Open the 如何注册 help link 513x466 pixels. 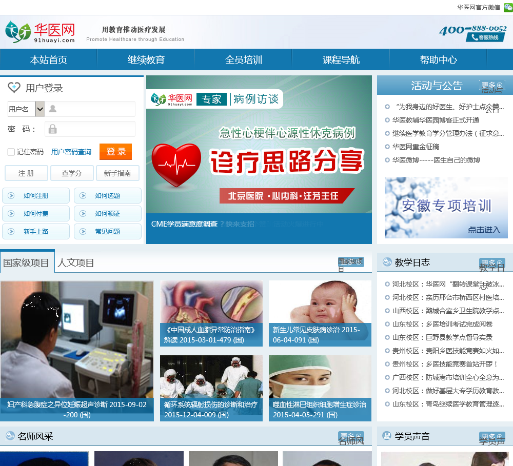(x=36, y=195)
